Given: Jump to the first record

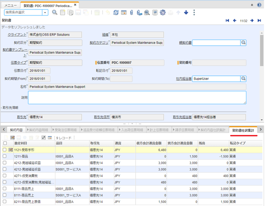Looking at the screenshot, I should coord(227,21).
